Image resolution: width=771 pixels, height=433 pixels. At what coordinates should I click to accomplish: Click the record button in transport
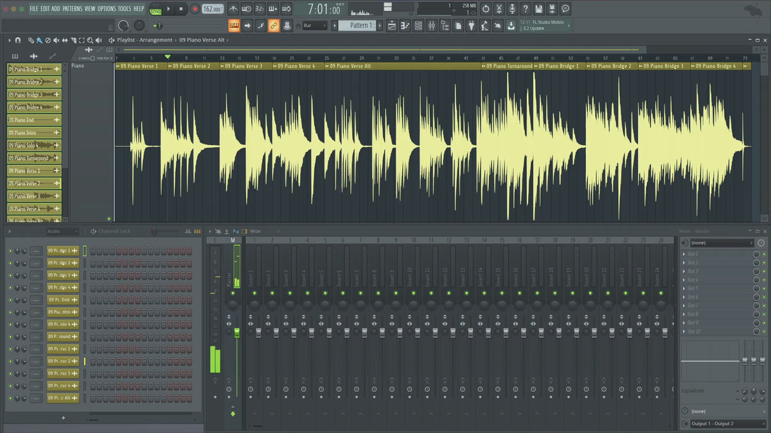coord(195,9)
